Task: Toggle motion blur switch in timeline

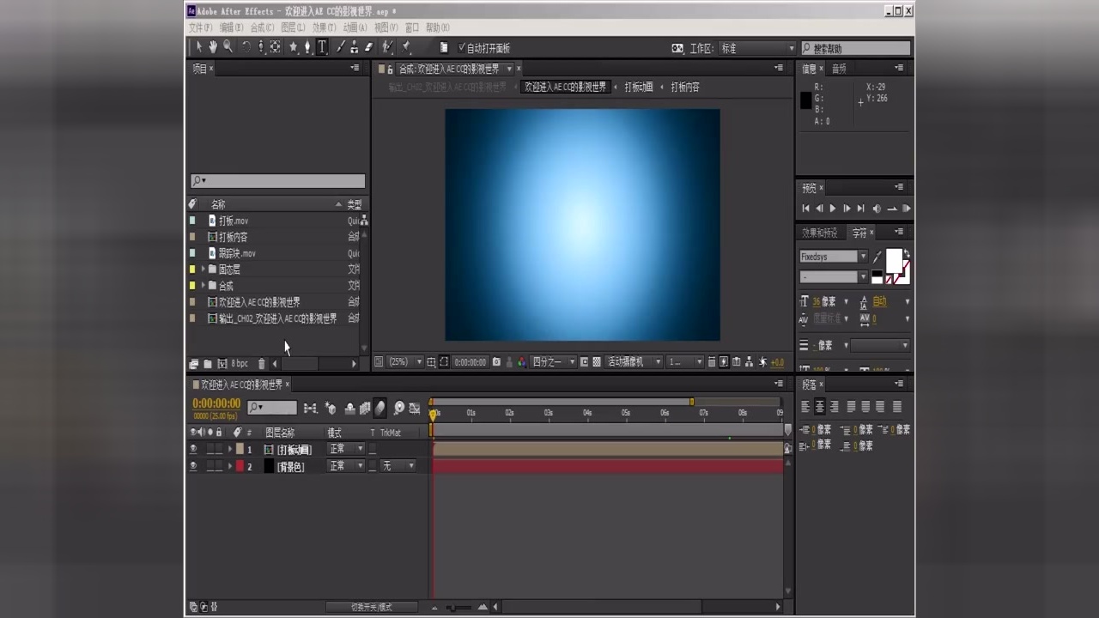Action: [380, 409]
